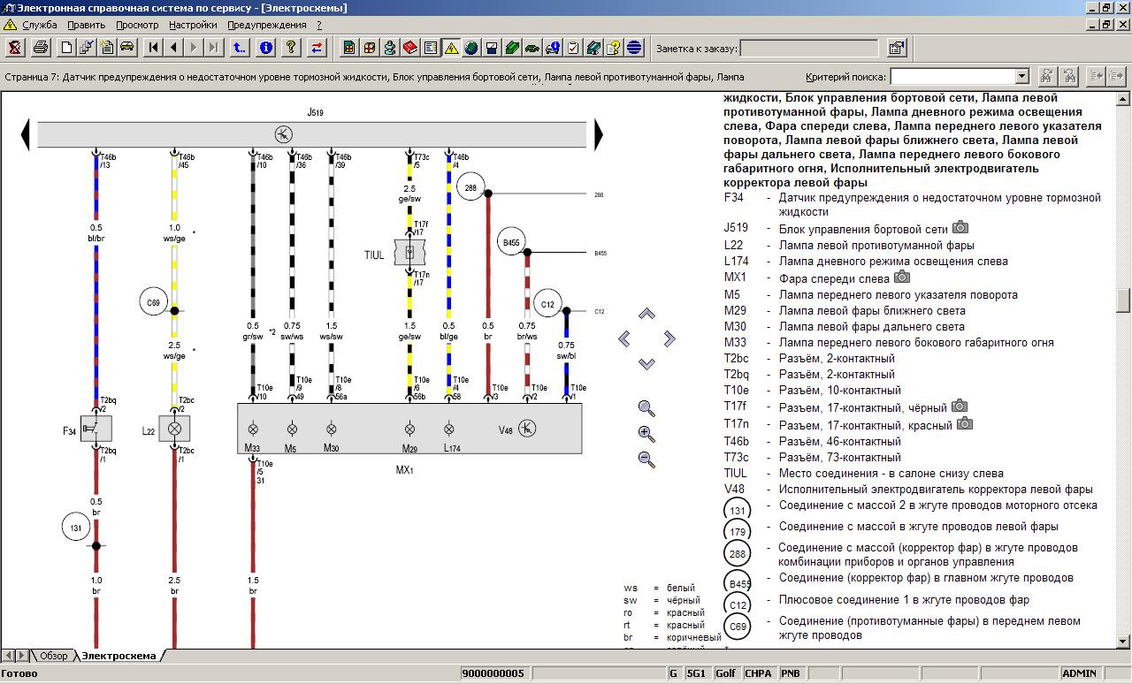Pan diagram up with the up chevron
The image size is (1132, 684).
pyautogui.click(x=646, y=315)
